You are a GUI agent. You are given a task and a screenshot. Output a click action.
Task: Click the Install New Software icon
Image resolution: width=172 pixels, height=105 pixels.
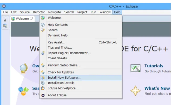pyautogui.click(x=43, y=78)
